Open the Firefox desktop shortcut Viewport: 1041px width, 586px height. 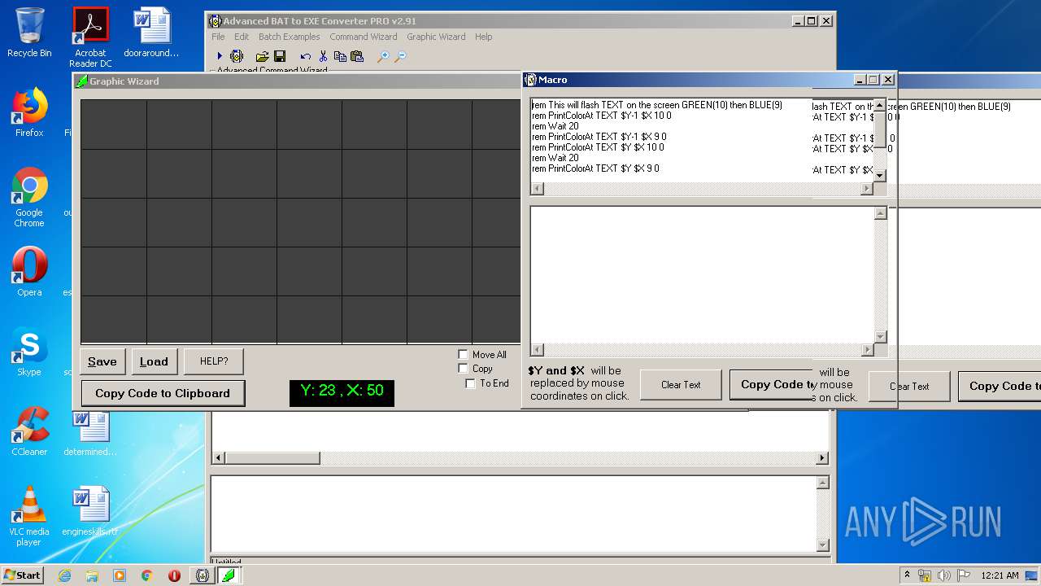tap(29, 112)
